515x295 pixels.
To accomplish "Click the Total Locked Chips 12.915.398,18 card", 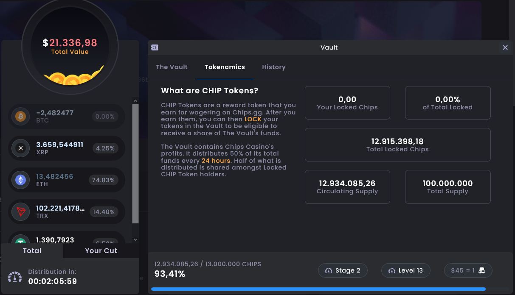I will tap(397, 145).
